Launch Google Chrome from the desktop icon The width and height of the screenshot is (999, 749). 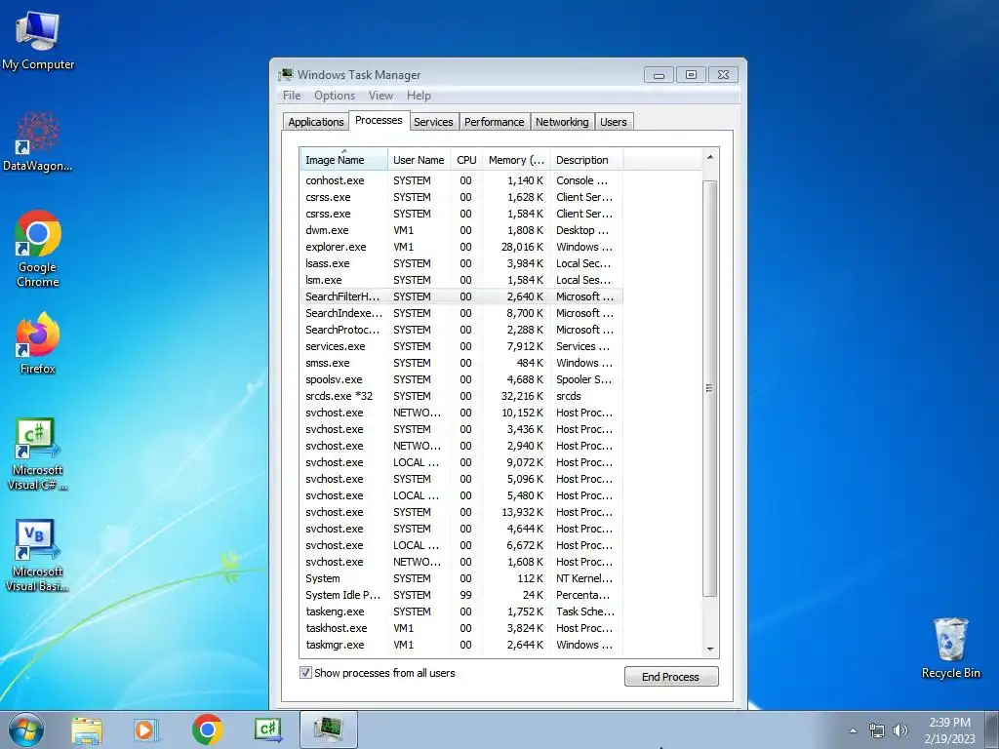tap(38, 249)
